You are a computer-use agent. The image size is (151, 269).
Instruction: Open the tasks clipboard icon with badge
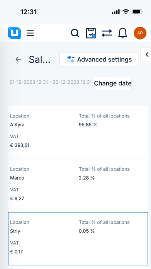(x=91, y=33)
